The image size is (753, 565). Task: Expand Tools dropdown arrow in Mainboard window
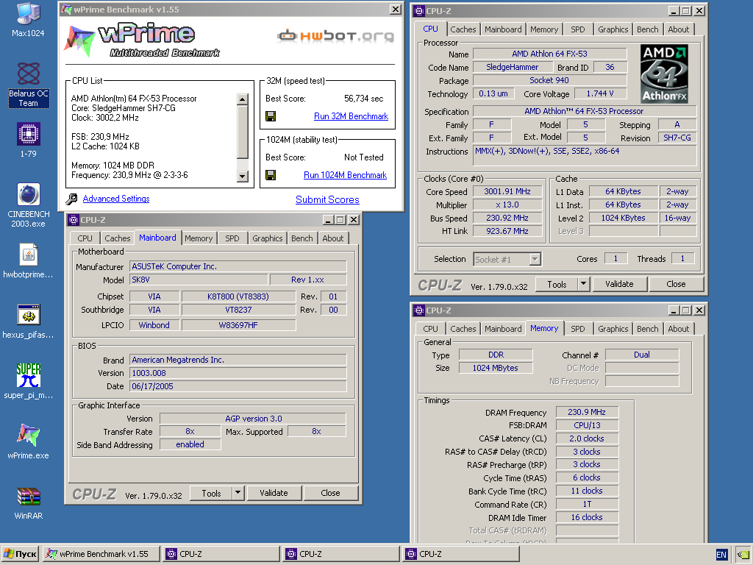click(238, 493)
